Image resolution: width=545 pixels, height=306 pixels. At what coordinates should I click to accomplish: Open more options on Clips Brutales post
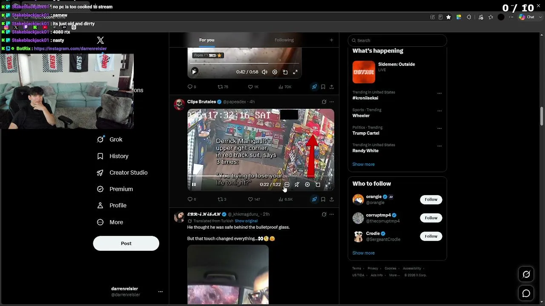click(332, 102)
